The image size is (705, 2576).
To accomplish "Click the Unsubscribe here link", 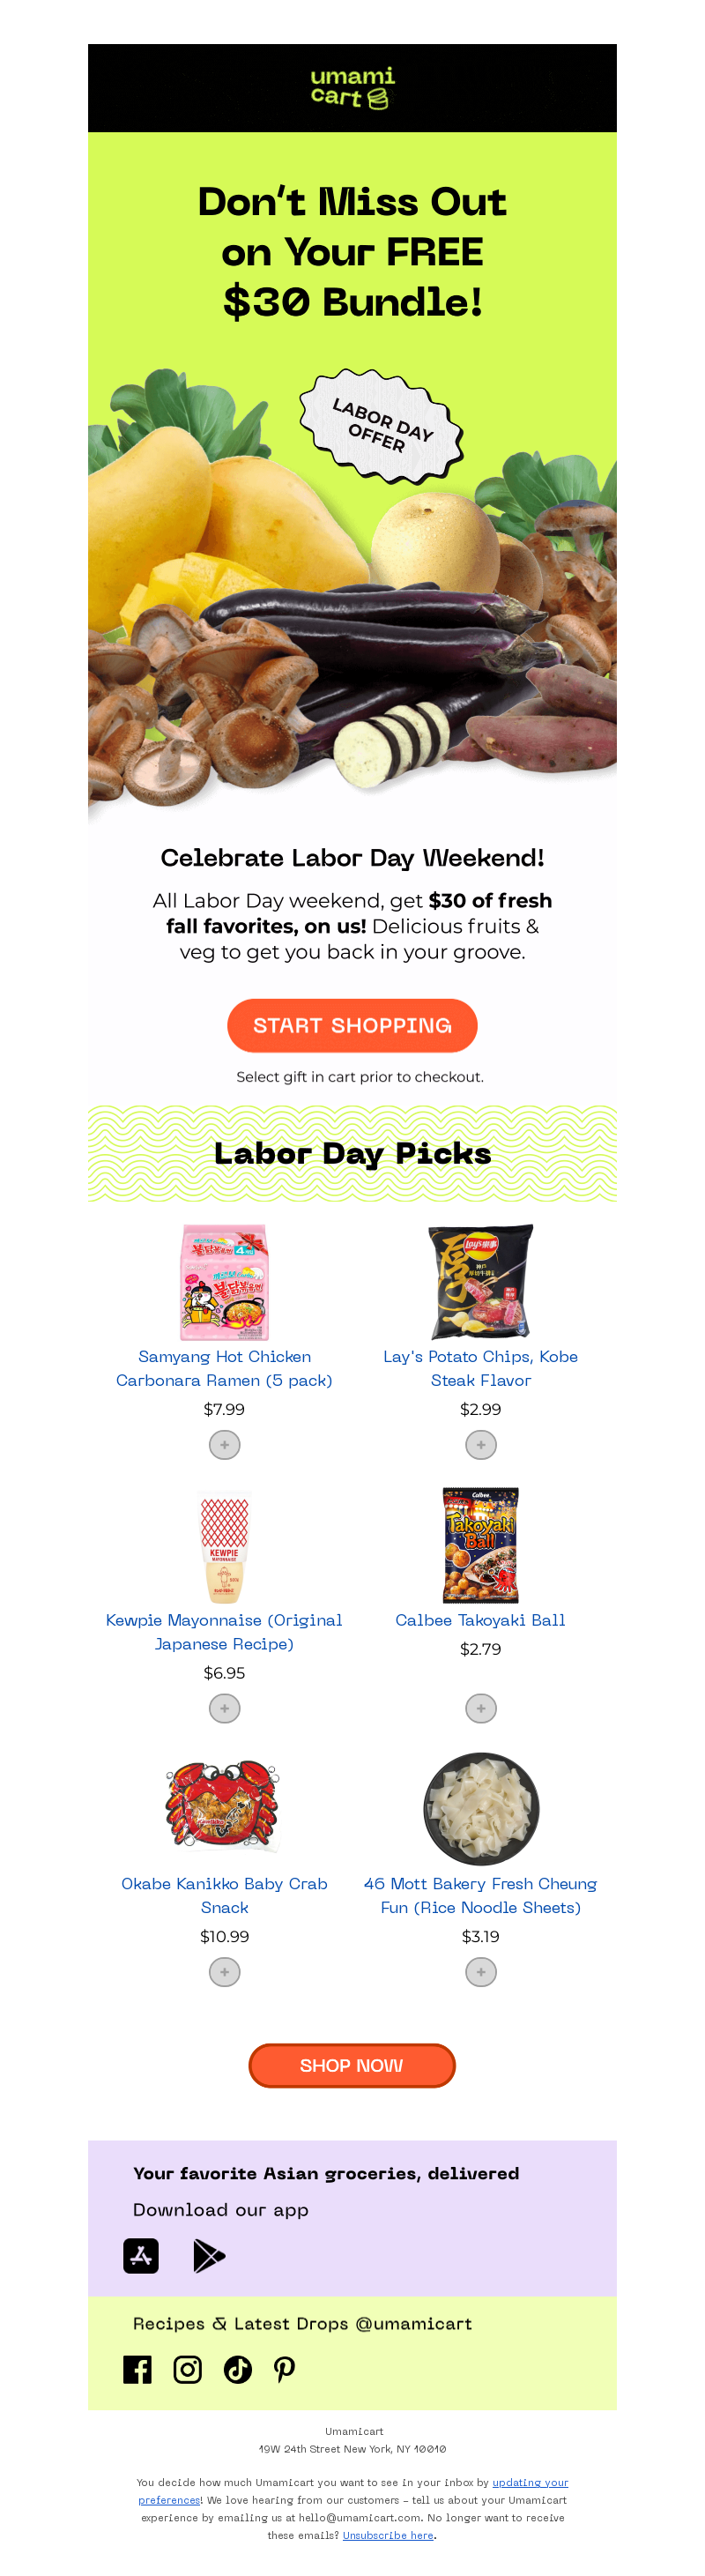I will click(388, 2534).
